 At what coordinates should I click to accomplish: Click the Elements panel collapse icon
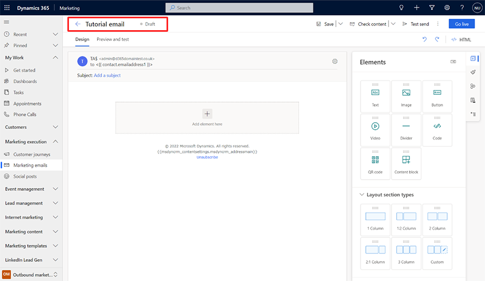(x=453, y=62)
